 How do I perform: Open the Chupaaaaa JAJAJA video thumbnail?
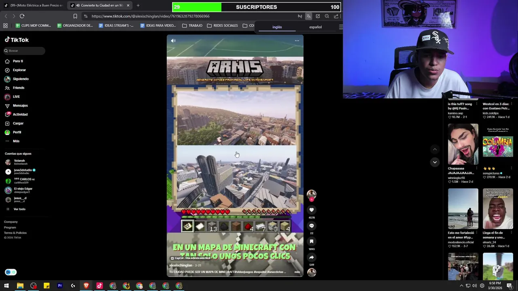click(x=463, y=144)
